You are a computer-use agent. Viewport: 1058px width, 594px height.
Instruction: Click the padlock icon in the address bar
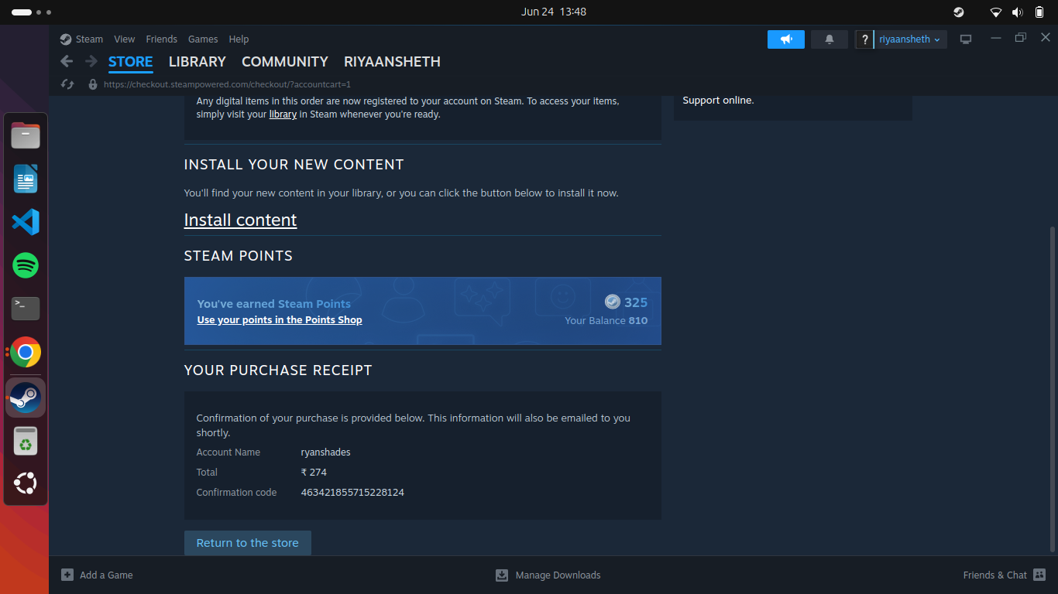92,84
